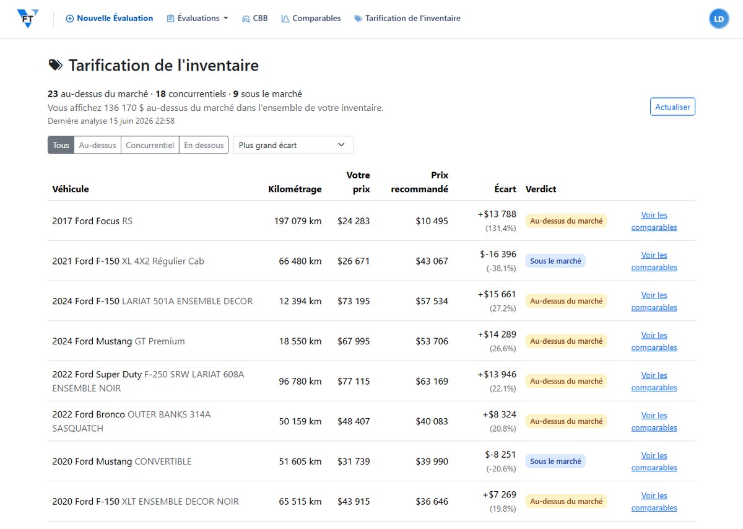This screenshot has height=529, width=743.
Task: Click Au-dessus du marché badge for Bronco
Action: [566, 421]
